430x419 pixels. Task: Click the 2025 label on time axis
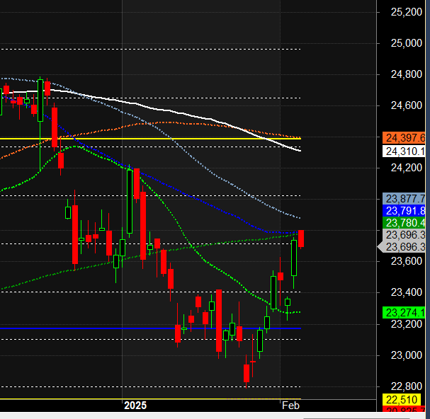(135, 406)
